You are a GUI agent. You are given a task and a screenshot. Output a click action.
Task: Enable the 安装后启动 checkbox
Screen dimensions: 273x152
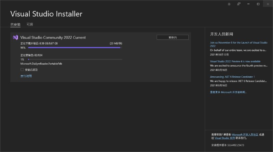tap(22, 70)
